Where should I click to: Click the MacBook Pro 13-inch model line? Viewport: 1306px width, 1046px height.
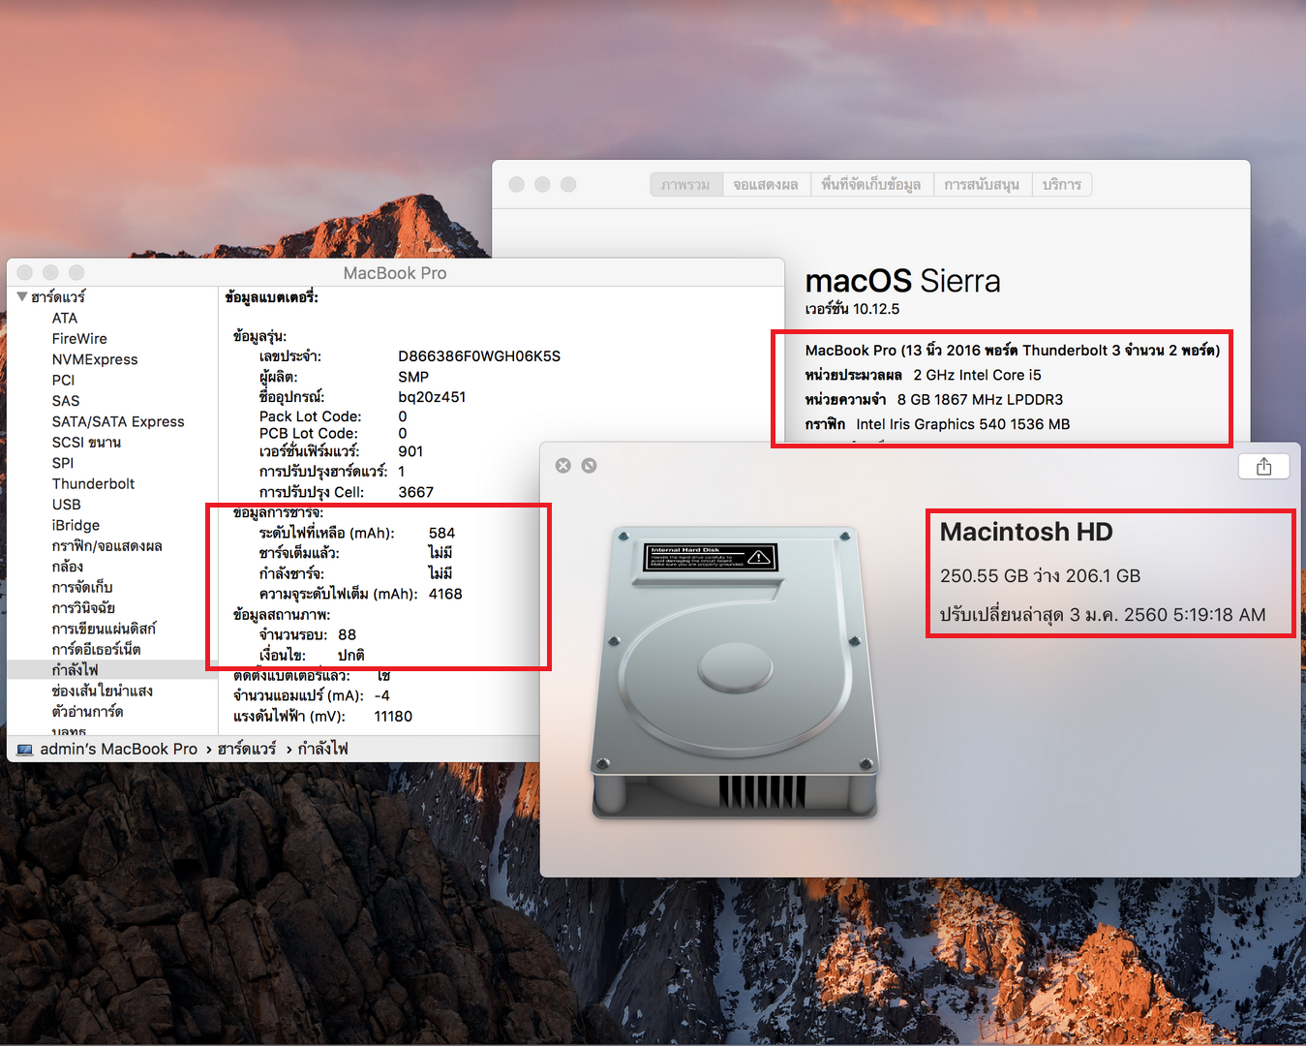coord(1013,350)
